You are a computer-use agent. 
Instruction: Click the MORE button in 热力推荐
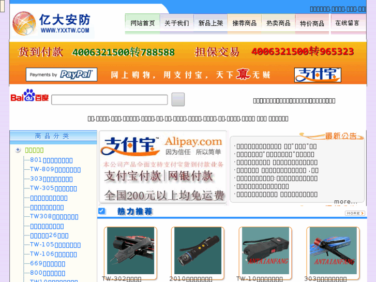[x=355, y=213]
